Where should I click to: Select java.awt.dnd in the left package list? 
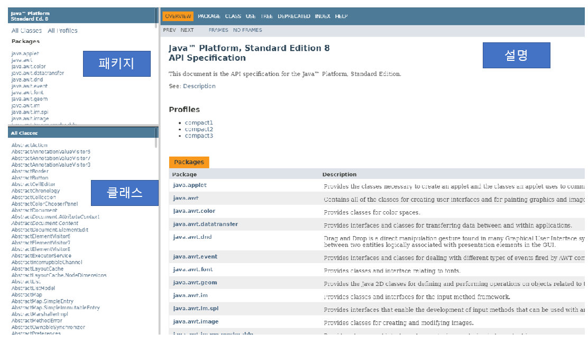coord(27,79)
